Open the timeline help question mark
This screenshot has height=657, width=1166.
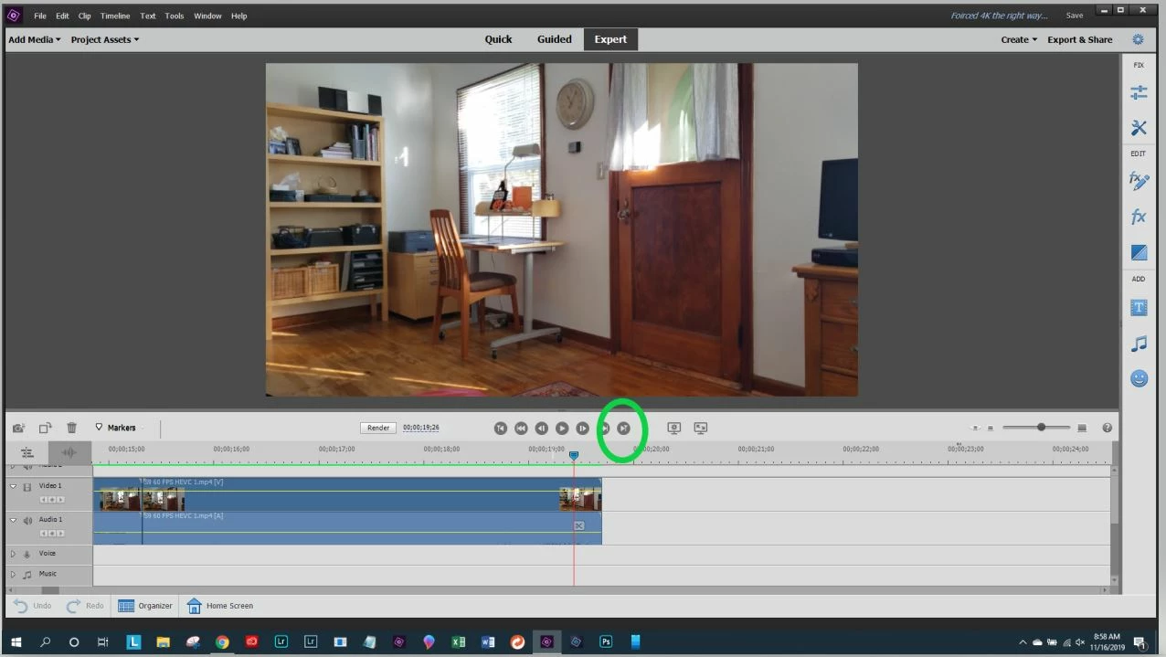pyautogui.click(x=1108, y=428)
